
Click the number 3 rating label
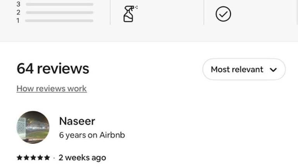coord(18,4)
